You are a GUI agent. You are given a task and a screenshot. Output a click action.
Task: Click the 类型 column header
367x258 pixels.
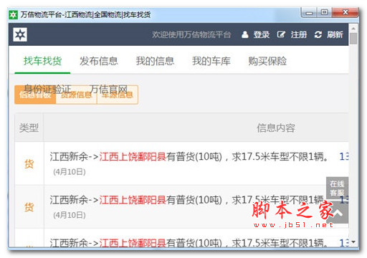[x=29, y=128]
